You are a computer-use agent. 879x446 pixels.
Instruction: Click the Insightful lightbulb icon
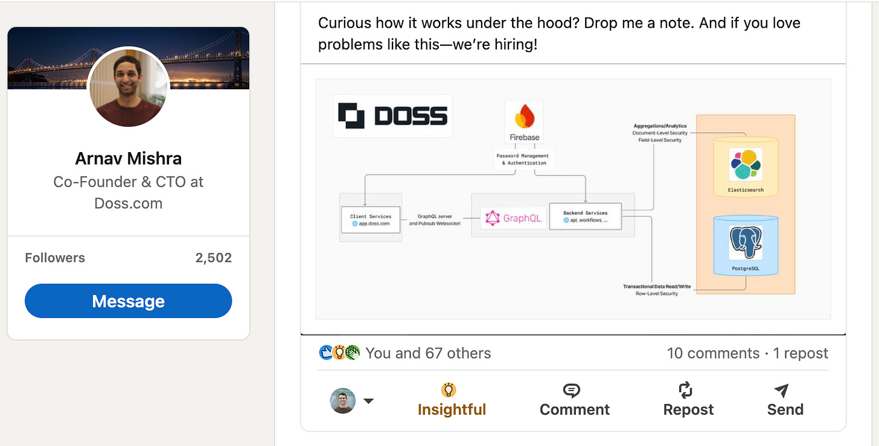[x=449, y=389]
